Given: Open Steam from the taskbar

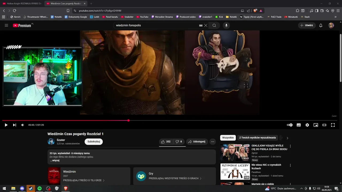Looking at the screenshot, I should [31, 189].
